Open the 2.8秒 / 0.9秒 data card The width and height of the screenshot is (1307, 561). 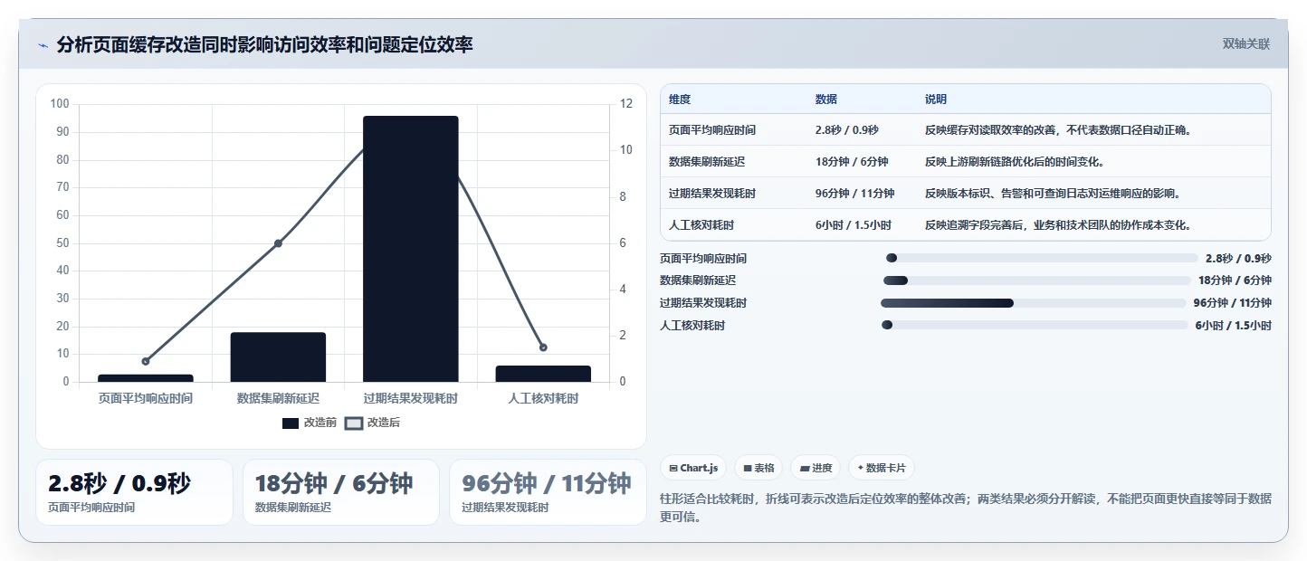[134, 492]
